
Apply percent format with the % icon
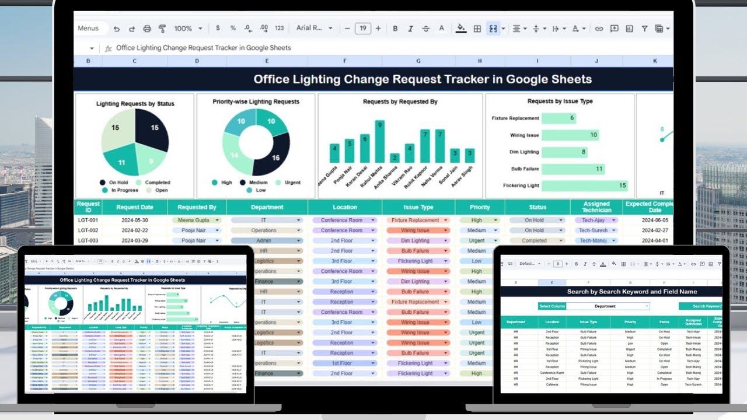tap(233, 28)
